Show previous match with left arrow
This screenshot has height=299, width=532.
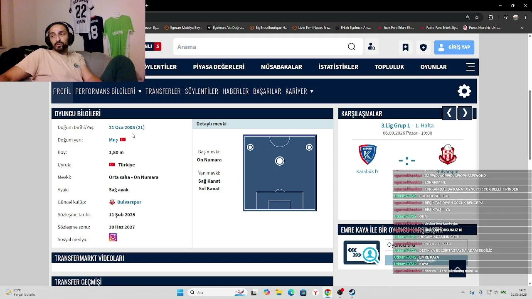tap(449, 113)
